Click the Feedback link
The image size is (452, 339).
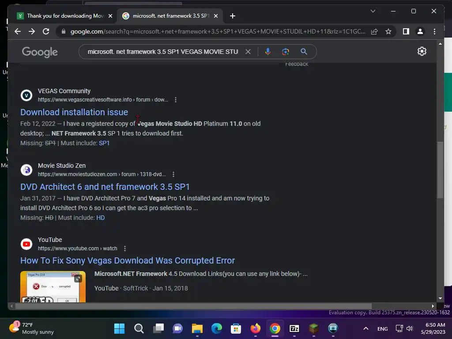pyautogui.click(x=297, y=64)
